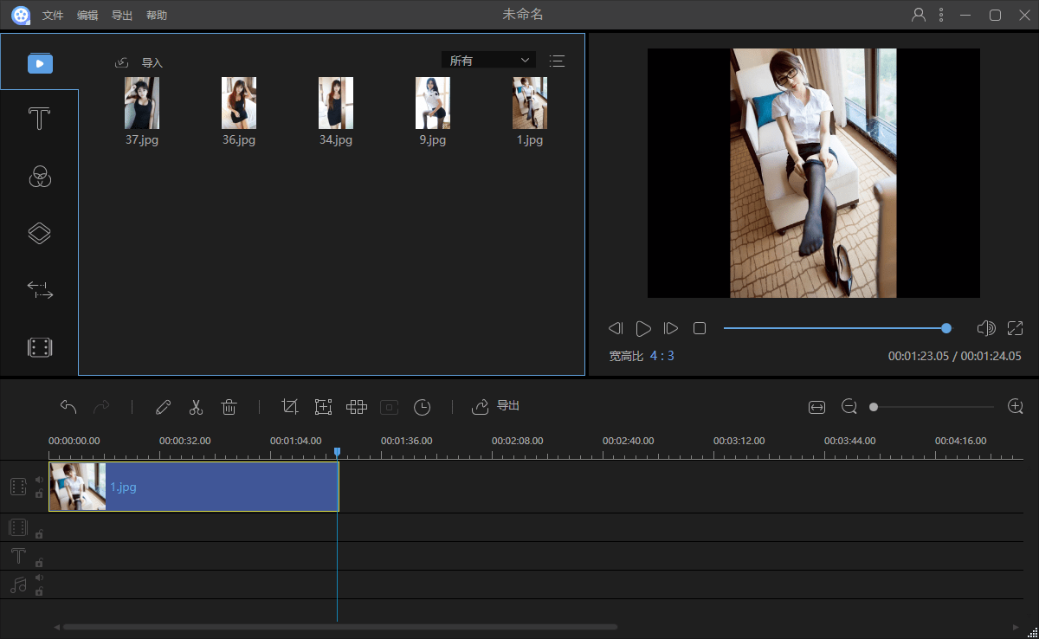
Task: Mute the main video track
Action: (39, 479)
